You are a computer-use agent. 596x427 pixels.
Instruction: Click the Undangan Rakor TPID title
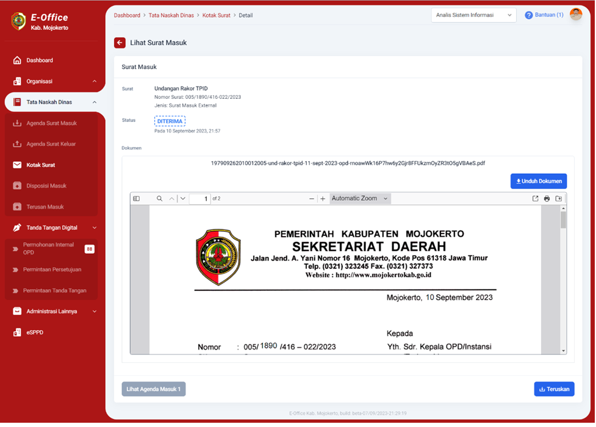click(181, 88)
